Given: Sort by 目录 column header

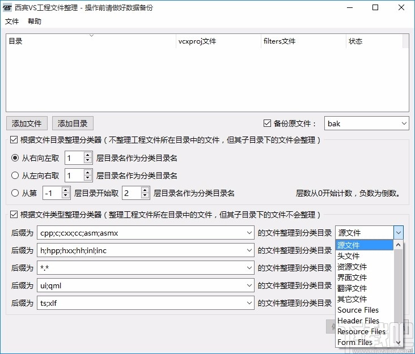Looking at the screenshot, I should tap(91, 41).
